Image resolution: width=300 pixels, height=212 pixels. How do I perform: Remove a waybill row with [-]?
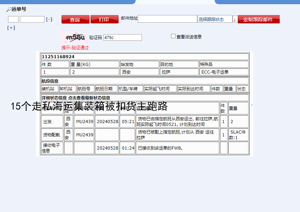click(49, 20)
